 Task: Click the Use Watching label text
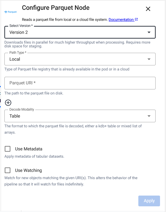[x=29, y=170]
